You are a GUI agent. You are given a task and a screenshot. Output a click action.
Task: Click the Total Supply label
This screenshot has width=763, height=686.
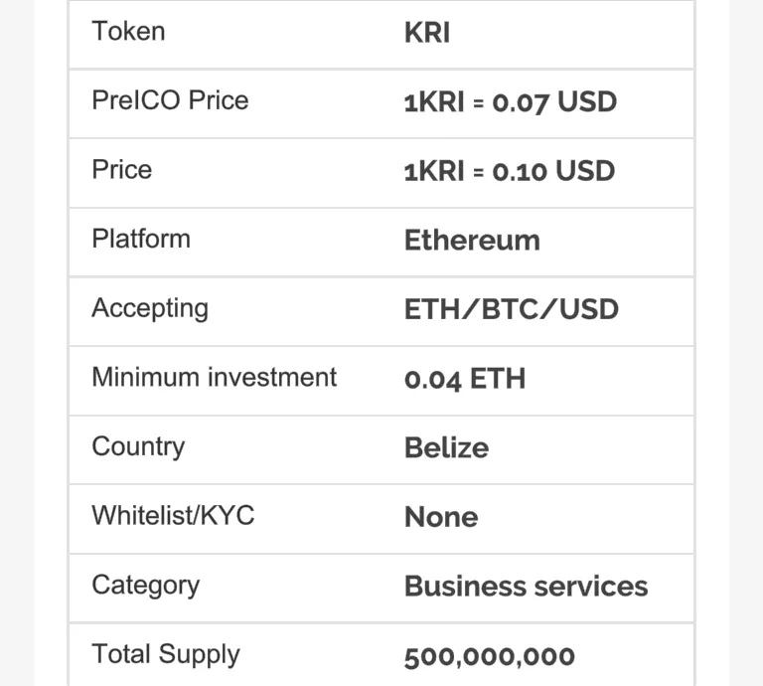pos(166,654)
